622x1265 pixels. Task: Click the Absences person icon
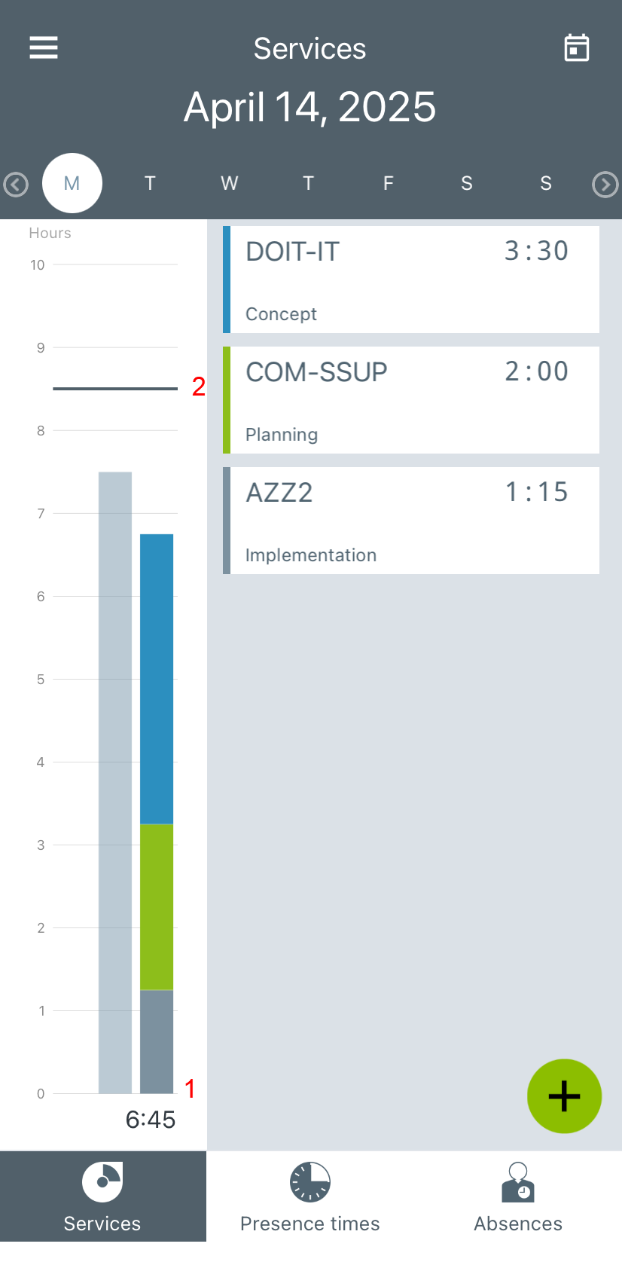518,1181
